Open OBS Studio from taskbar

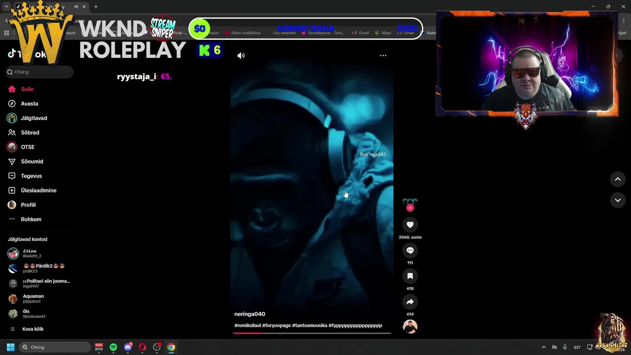coord(157,347)
